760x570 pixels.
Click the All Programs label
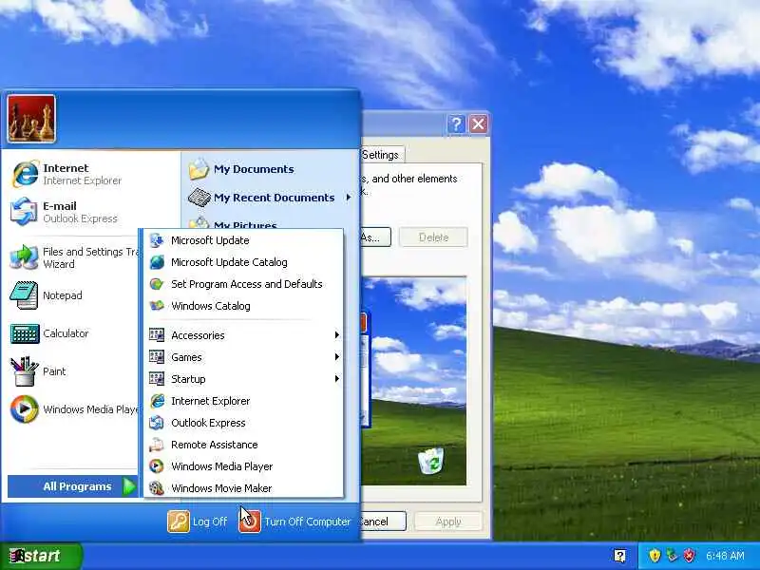77,486
